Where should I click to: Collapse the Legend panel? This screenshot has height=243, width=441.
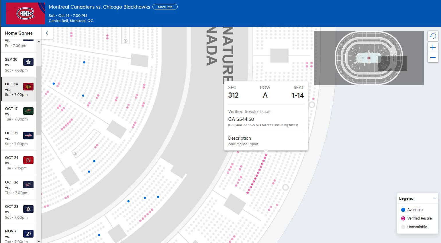[x=434, y=198]
